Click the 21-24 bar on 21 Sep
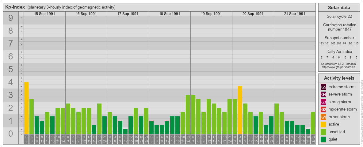Screen dimensions: 363x147 (x=313, y=123)
